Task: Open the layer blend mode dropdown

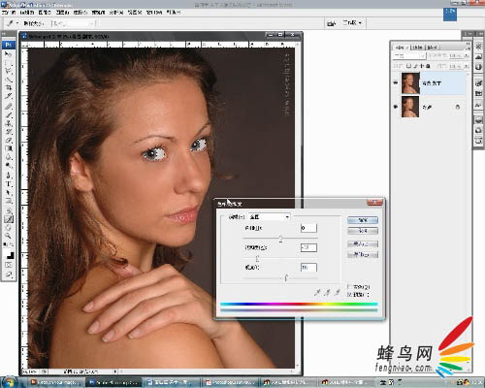Action: click(409, 56)
